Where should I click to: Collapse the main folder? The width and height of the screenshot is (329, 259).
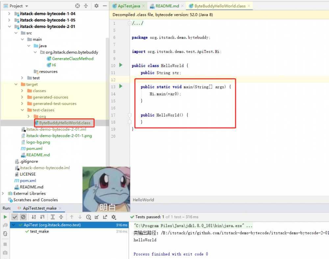(22, 39)
